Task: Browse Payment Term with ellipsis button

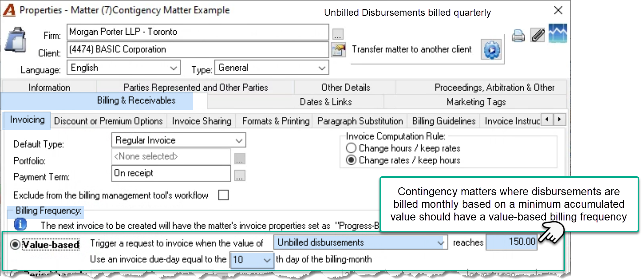Action: pyautogui.click(x=240, y=175)
